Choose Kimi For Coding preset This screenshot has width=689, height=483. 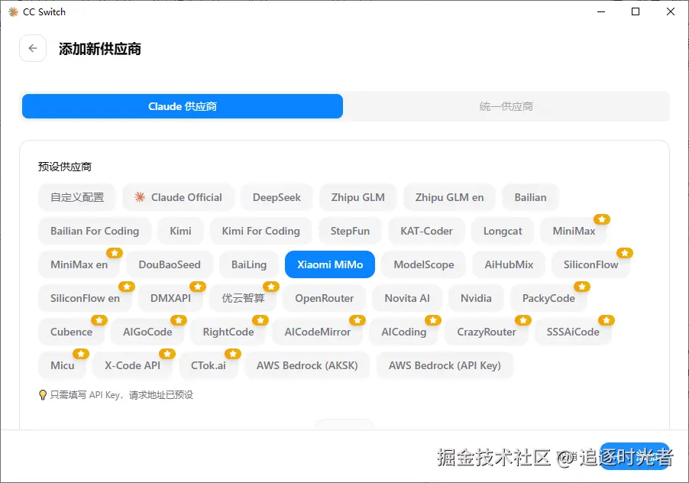pyautogui.click(x=261, y=231)
